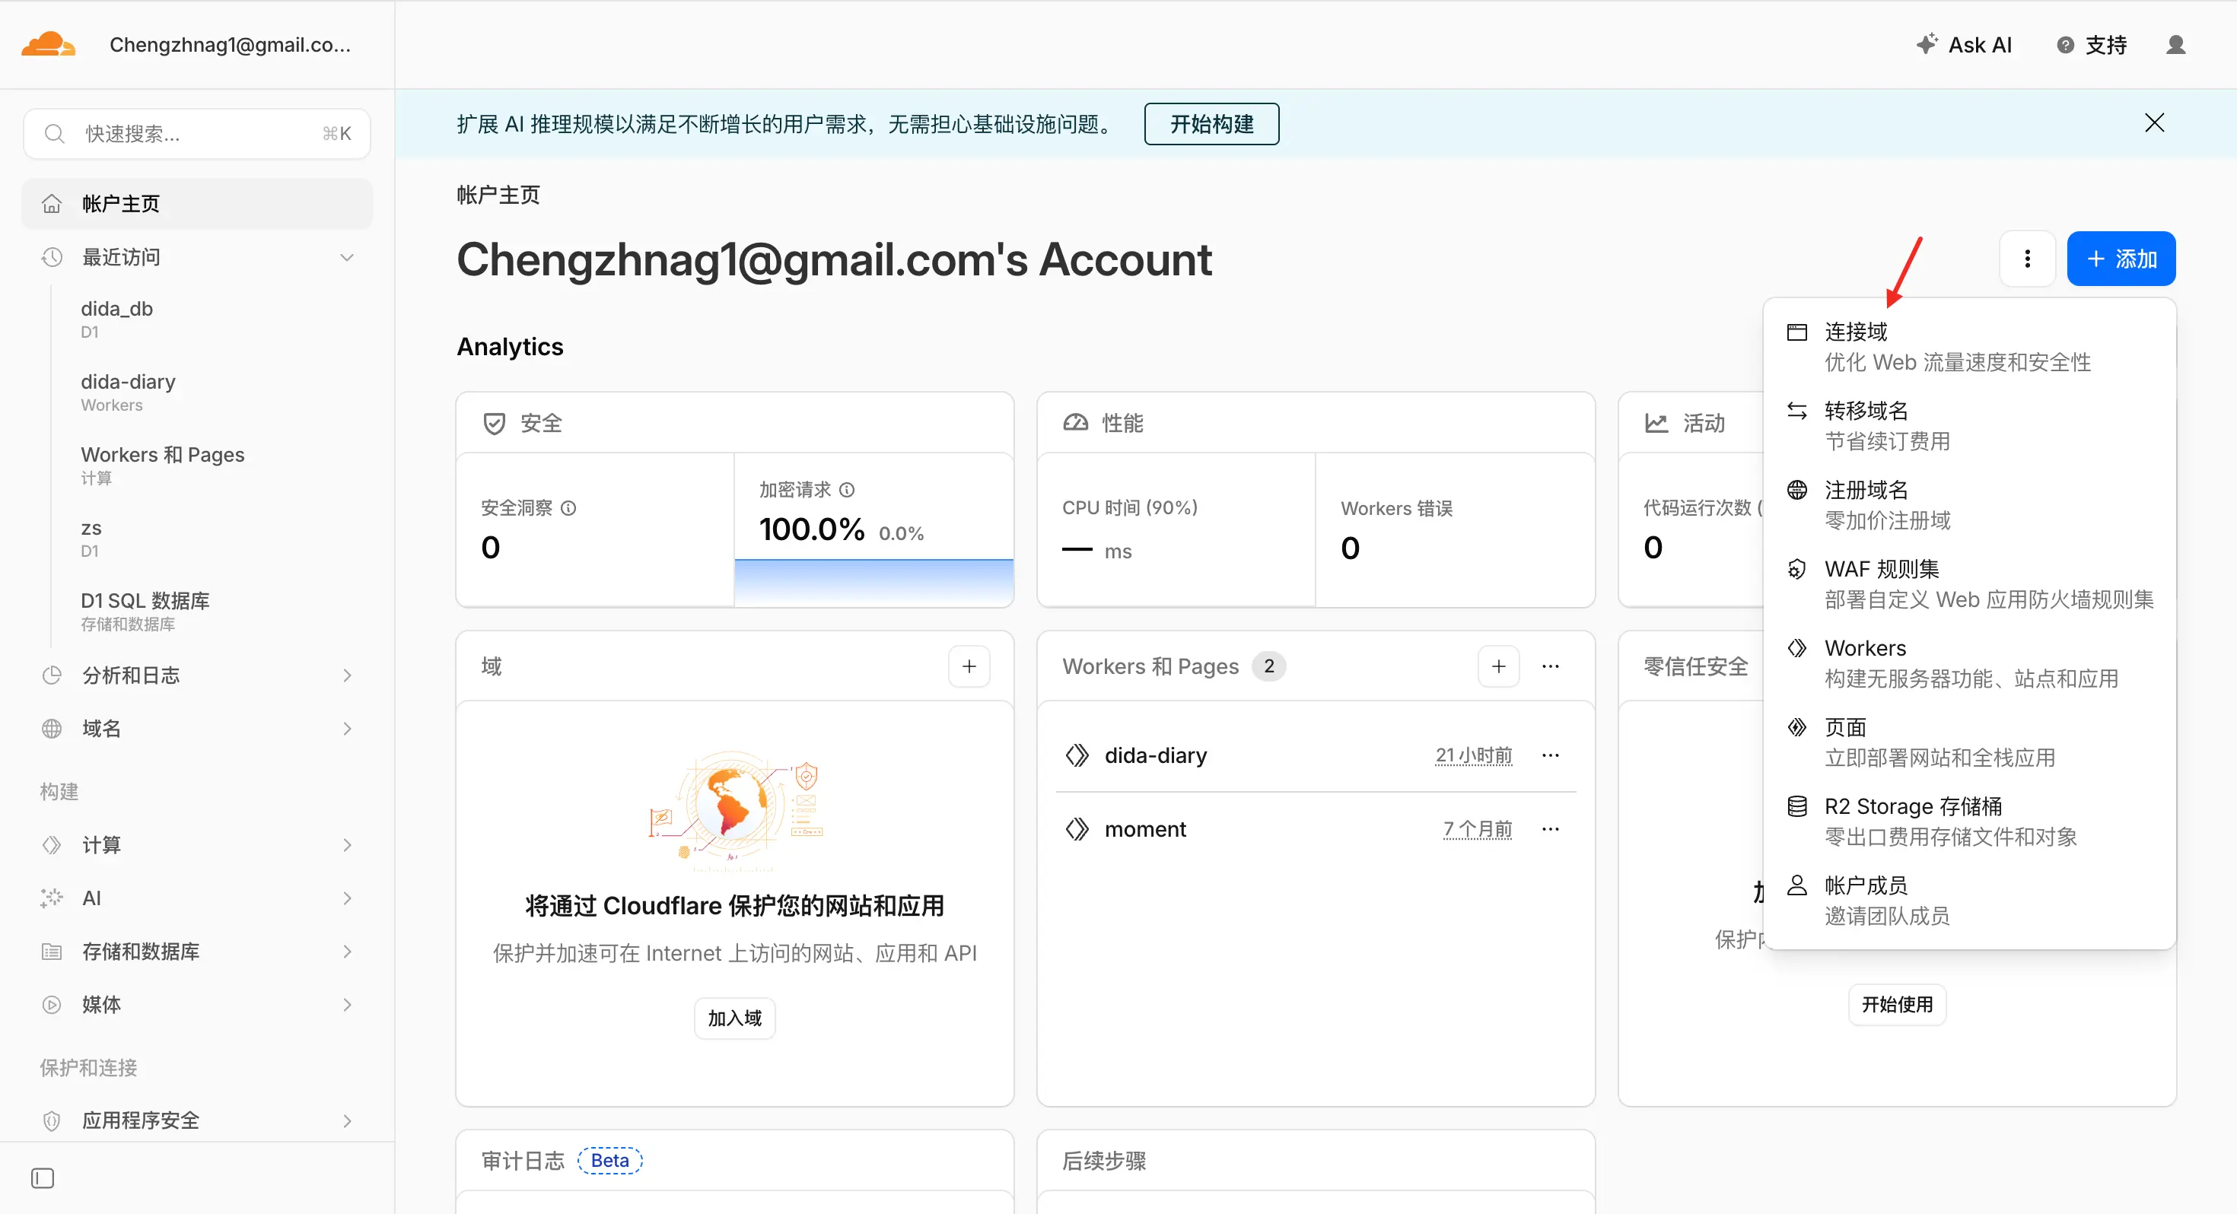Toggle the sidebar collapse icon at bottom
The image size is (2237, 1214).
(x=43, y=1178)
